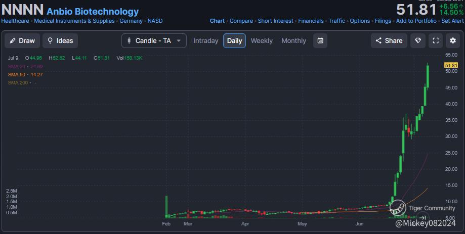Open the NASD exchange link
The height and width of the screenshot is (234, 465).
[x=155, y=21]
